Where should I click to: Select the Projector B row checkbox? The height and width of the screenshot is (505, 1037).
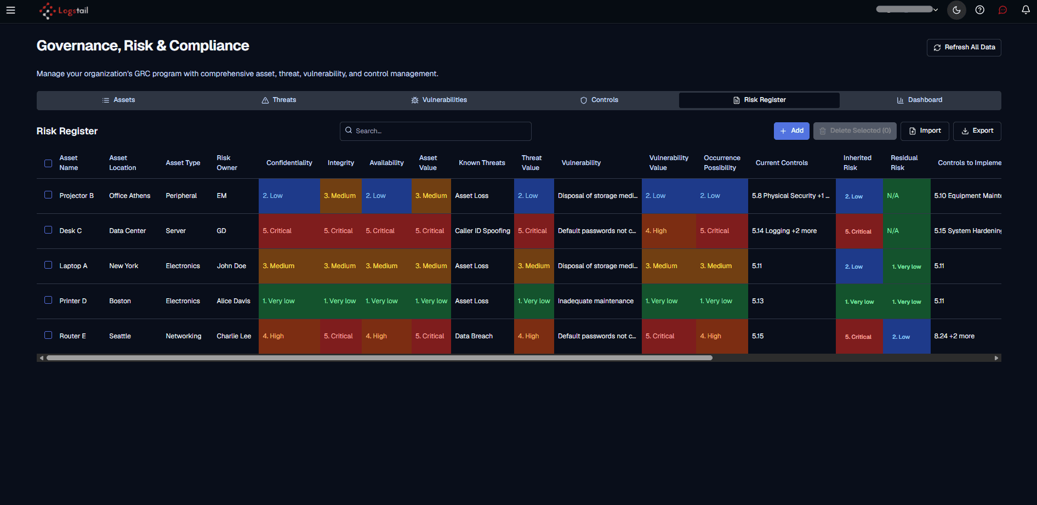click(48, 195)
